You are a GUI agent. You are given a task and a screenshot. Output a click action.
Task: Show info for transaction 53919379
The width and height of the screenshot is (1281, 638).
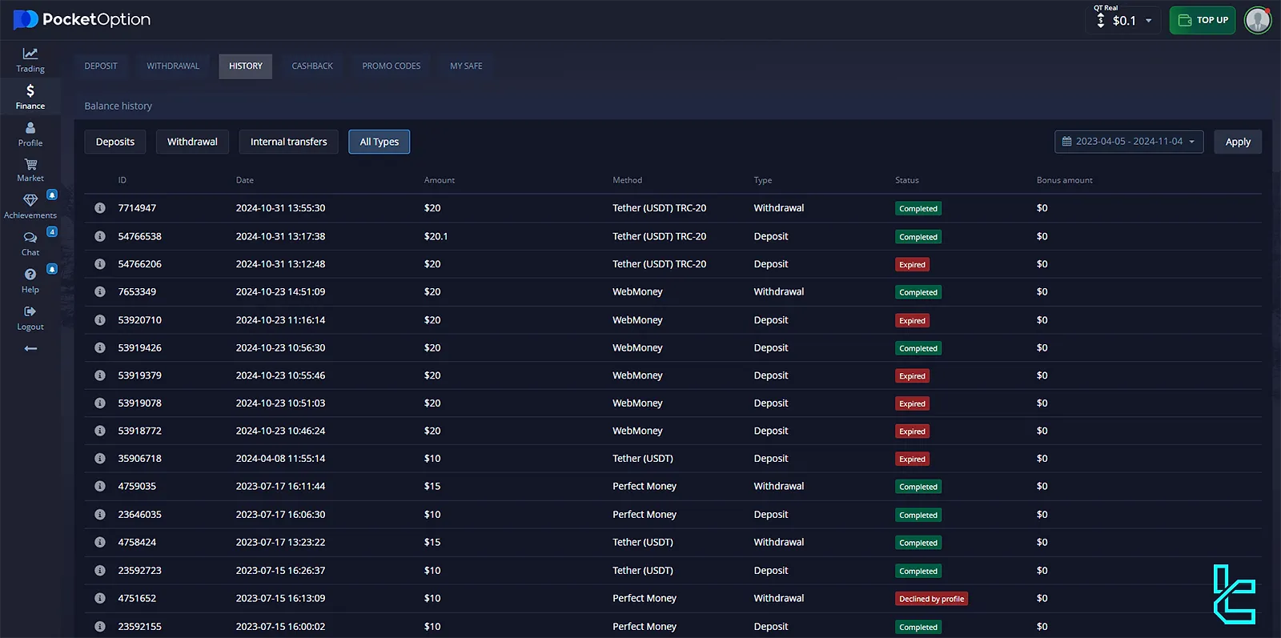[100, 375]
